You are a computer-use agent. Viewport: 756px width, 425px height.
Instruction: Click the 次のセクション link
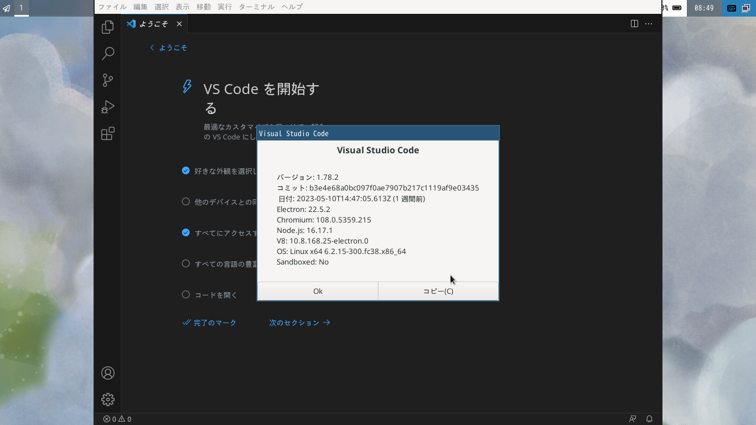[x=299, y=323]
